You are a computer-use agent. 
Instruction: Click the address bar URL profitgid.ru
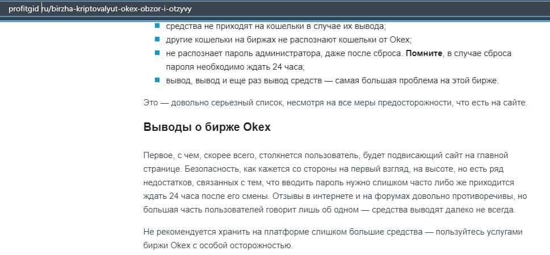[x=100, y=9]
